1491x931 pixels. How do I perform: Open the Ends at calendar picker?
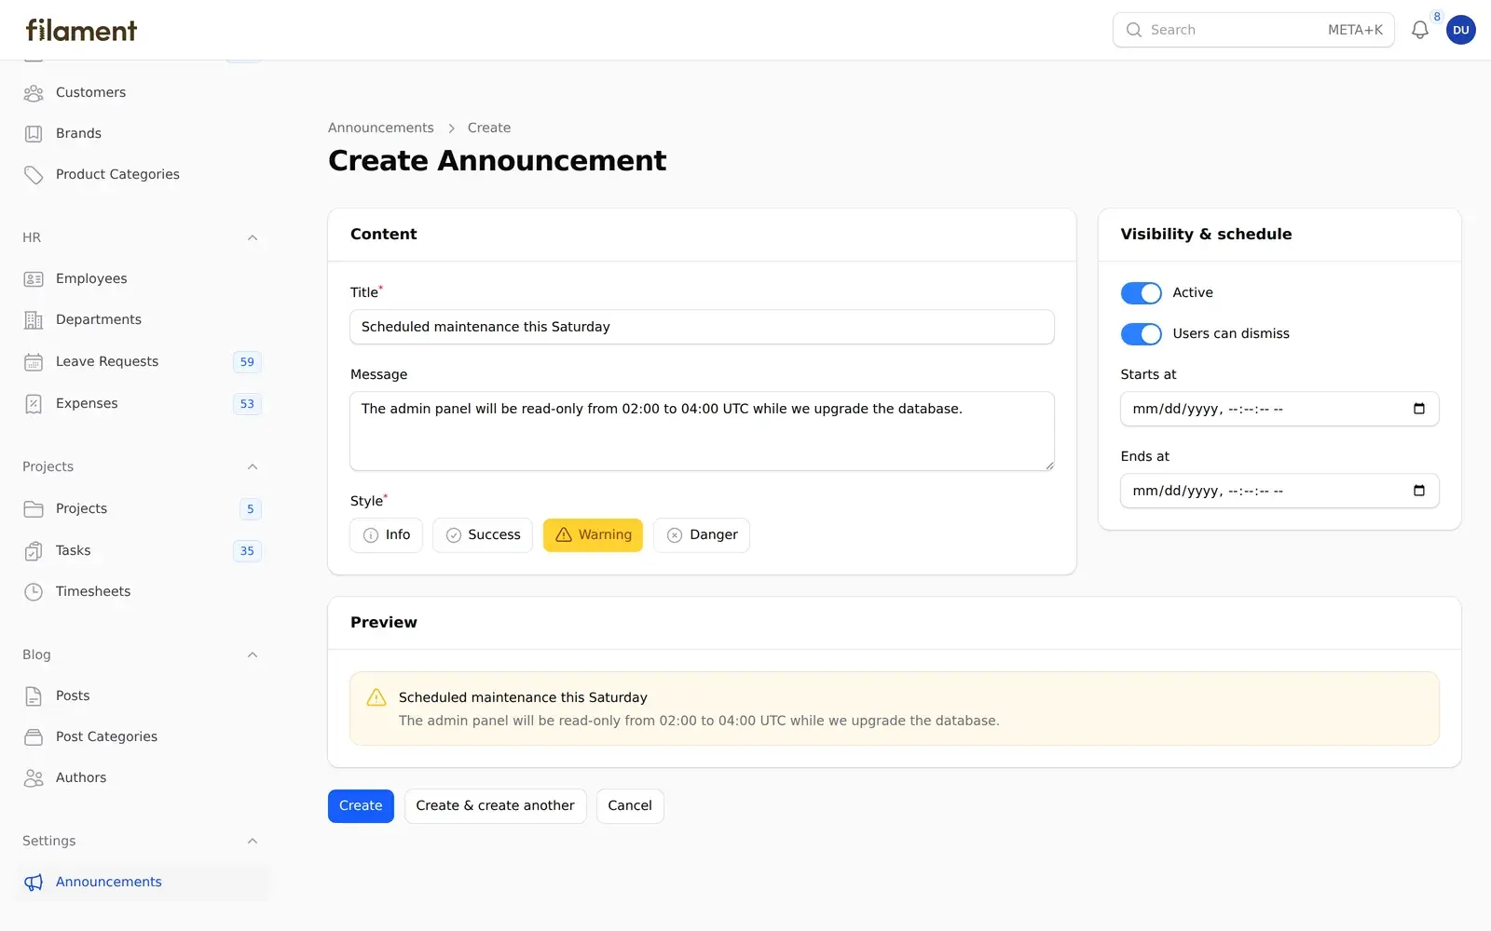coord(1419,491)
